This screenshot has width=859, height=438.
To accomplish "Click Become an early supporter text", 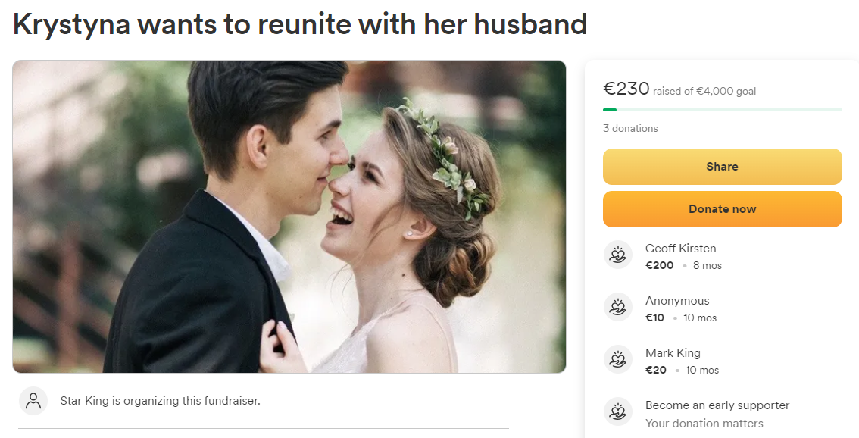I will 717,405.
